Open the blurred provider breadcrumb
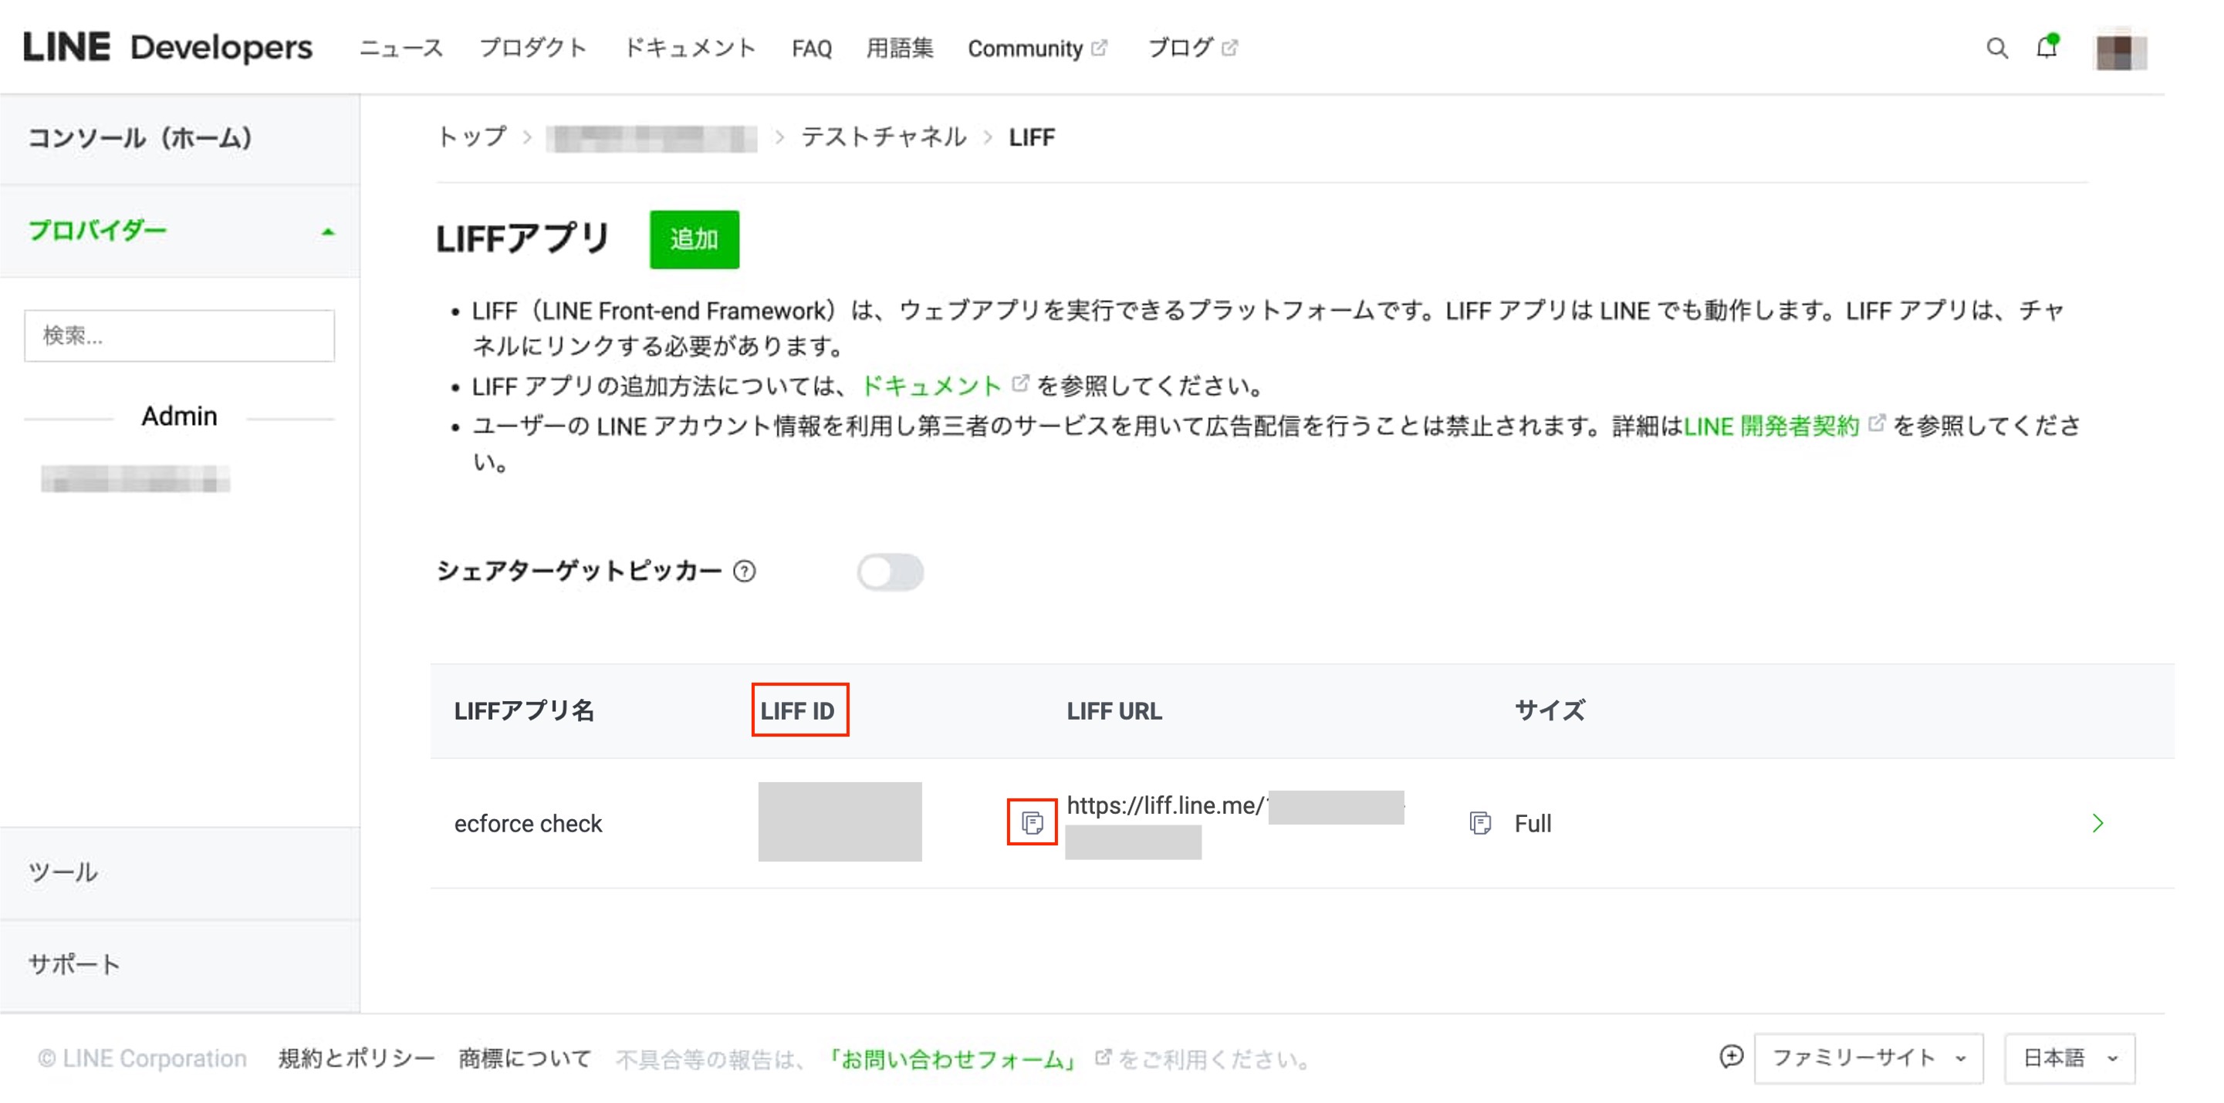Image resolution: width=2224 pixels, height=1103 pixels. pos(651,138)
